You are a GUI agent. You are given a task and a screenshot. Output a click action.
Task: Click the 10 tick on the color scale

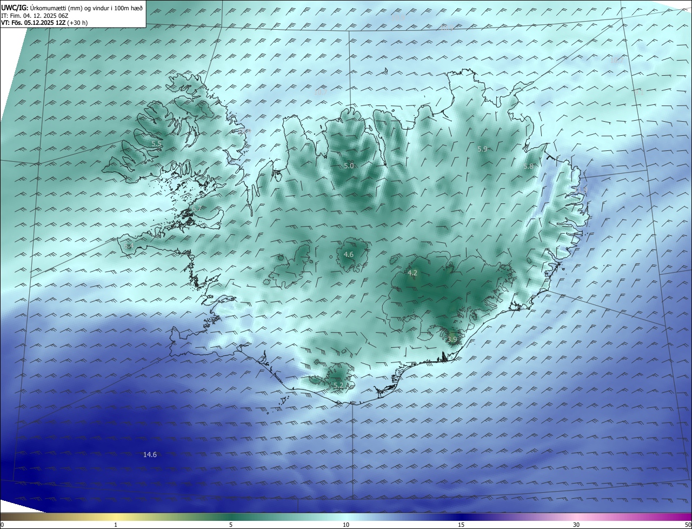tap(346, 525)
